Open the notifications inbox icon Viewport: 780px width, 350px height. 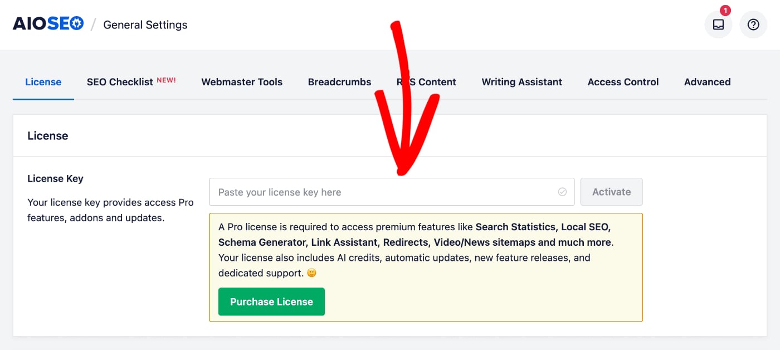718,25
